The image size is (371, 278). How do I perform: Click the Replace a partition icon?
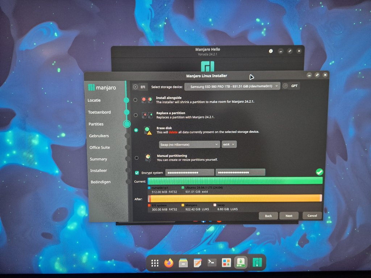[147, 115]
